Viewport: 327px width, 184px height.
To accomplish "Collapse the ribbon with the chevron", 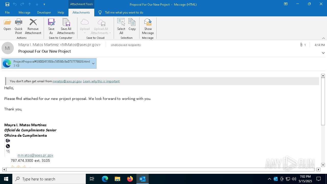I will [323, 38].
